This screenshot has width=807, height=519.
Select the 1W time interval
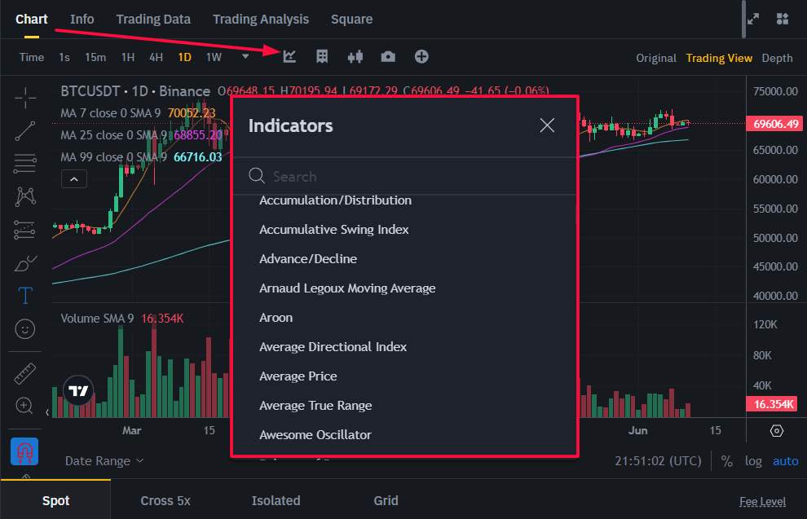click(x=214, y=57)
